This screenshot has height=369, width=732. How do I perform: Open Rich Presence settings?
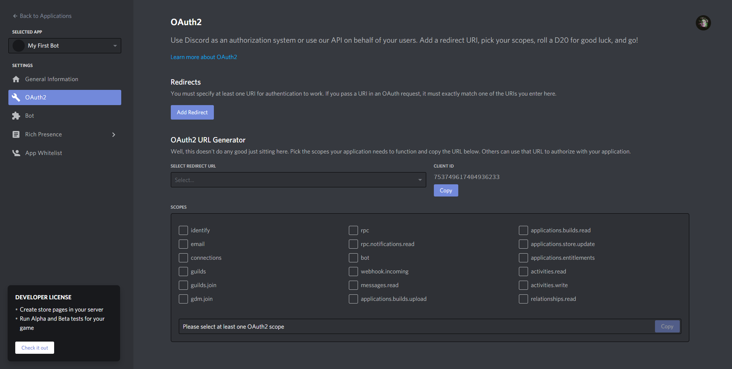click(x=65, y=134)
